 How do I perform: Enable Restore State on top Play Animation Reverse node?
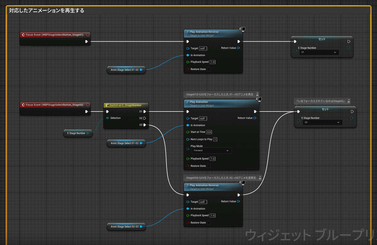click(x=209, y=69)
